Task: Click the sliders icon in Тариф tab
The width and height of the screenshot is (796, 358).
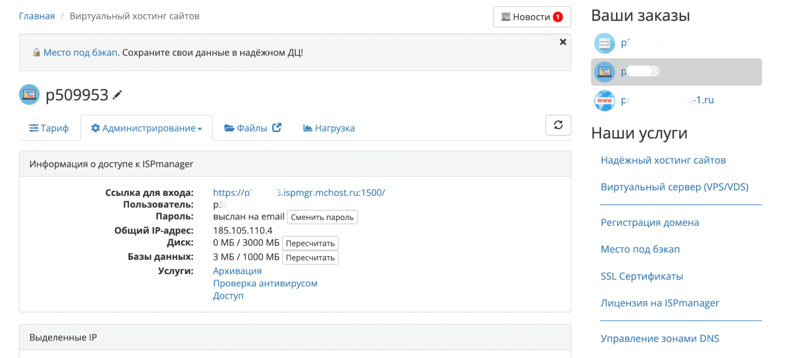Action: pos(34,128)
